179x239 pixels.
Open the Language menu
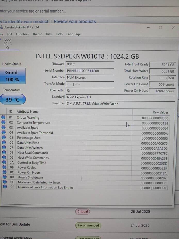point(74,34)
